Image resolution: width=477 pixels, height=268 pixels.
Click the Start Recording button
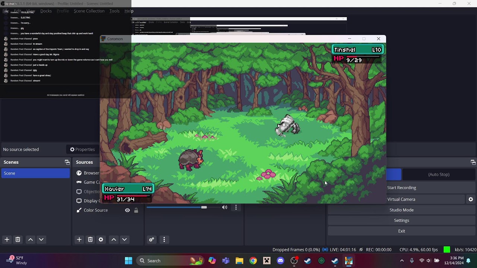click(x=401, y=188)
